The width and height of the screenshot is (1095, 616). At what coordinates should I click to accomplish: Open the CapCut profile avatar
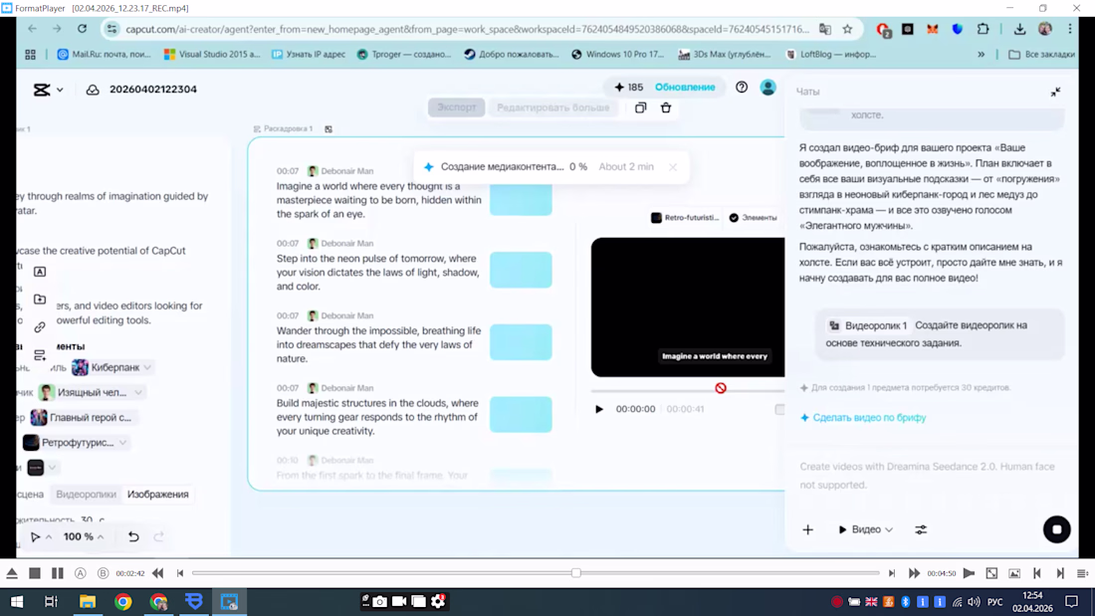tap(767, 88)
